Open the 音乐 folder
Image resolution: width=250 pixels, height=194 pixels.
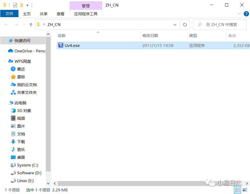pyautogui.click(x=18, y=150)
